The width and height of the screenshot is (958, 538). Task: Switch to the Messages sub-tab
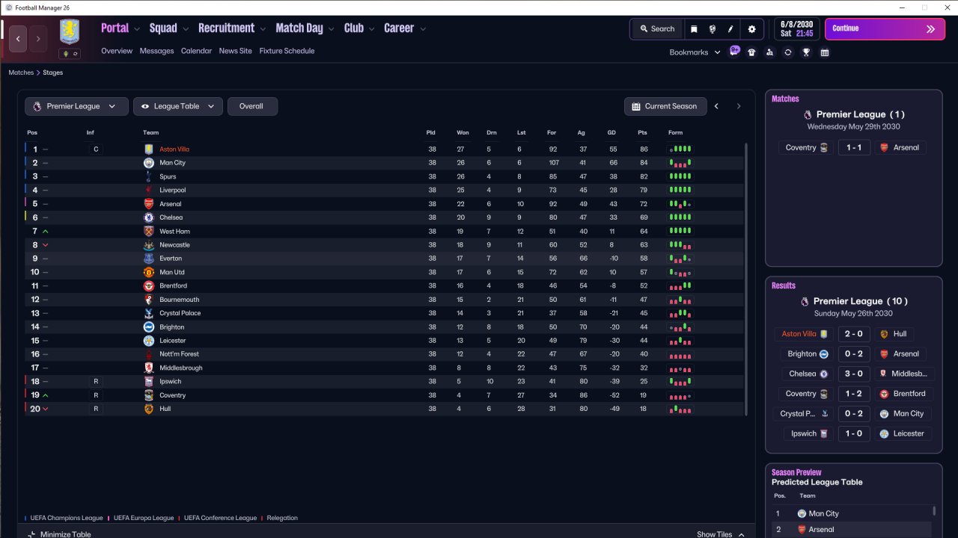[x=156, y=51]
